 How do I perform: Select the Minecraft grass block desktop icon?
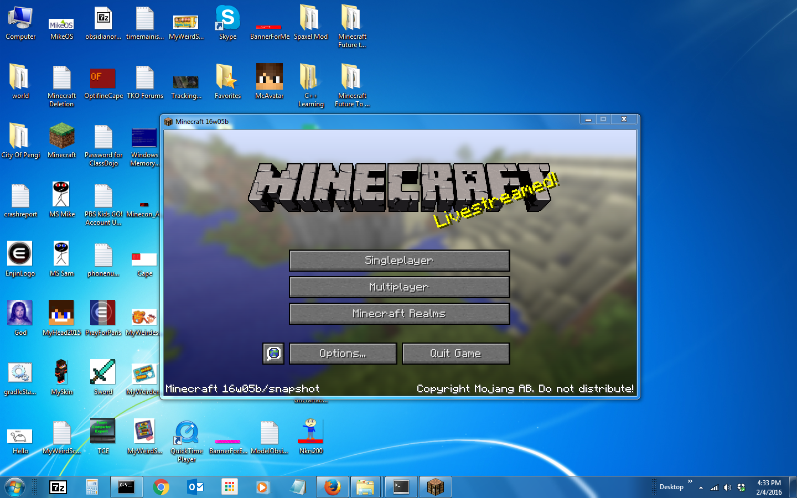[61, 139]
